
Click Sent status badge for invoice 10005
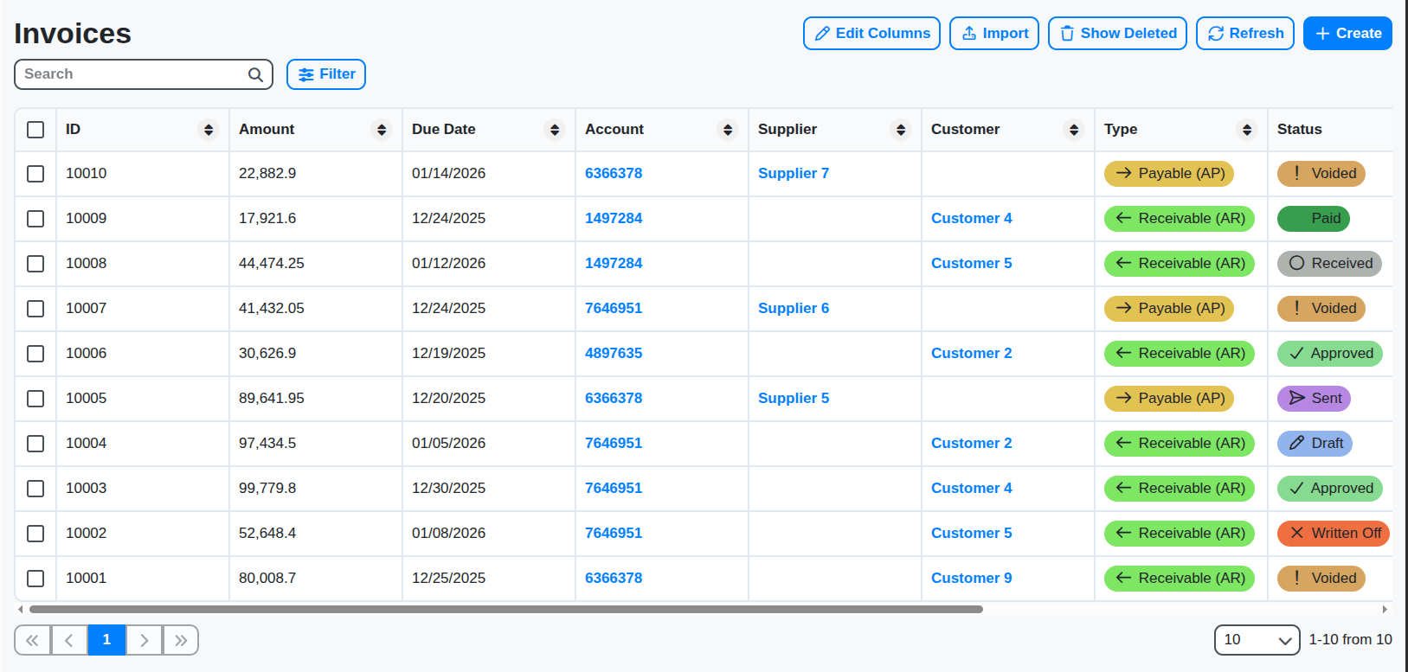pos(1314,399)
